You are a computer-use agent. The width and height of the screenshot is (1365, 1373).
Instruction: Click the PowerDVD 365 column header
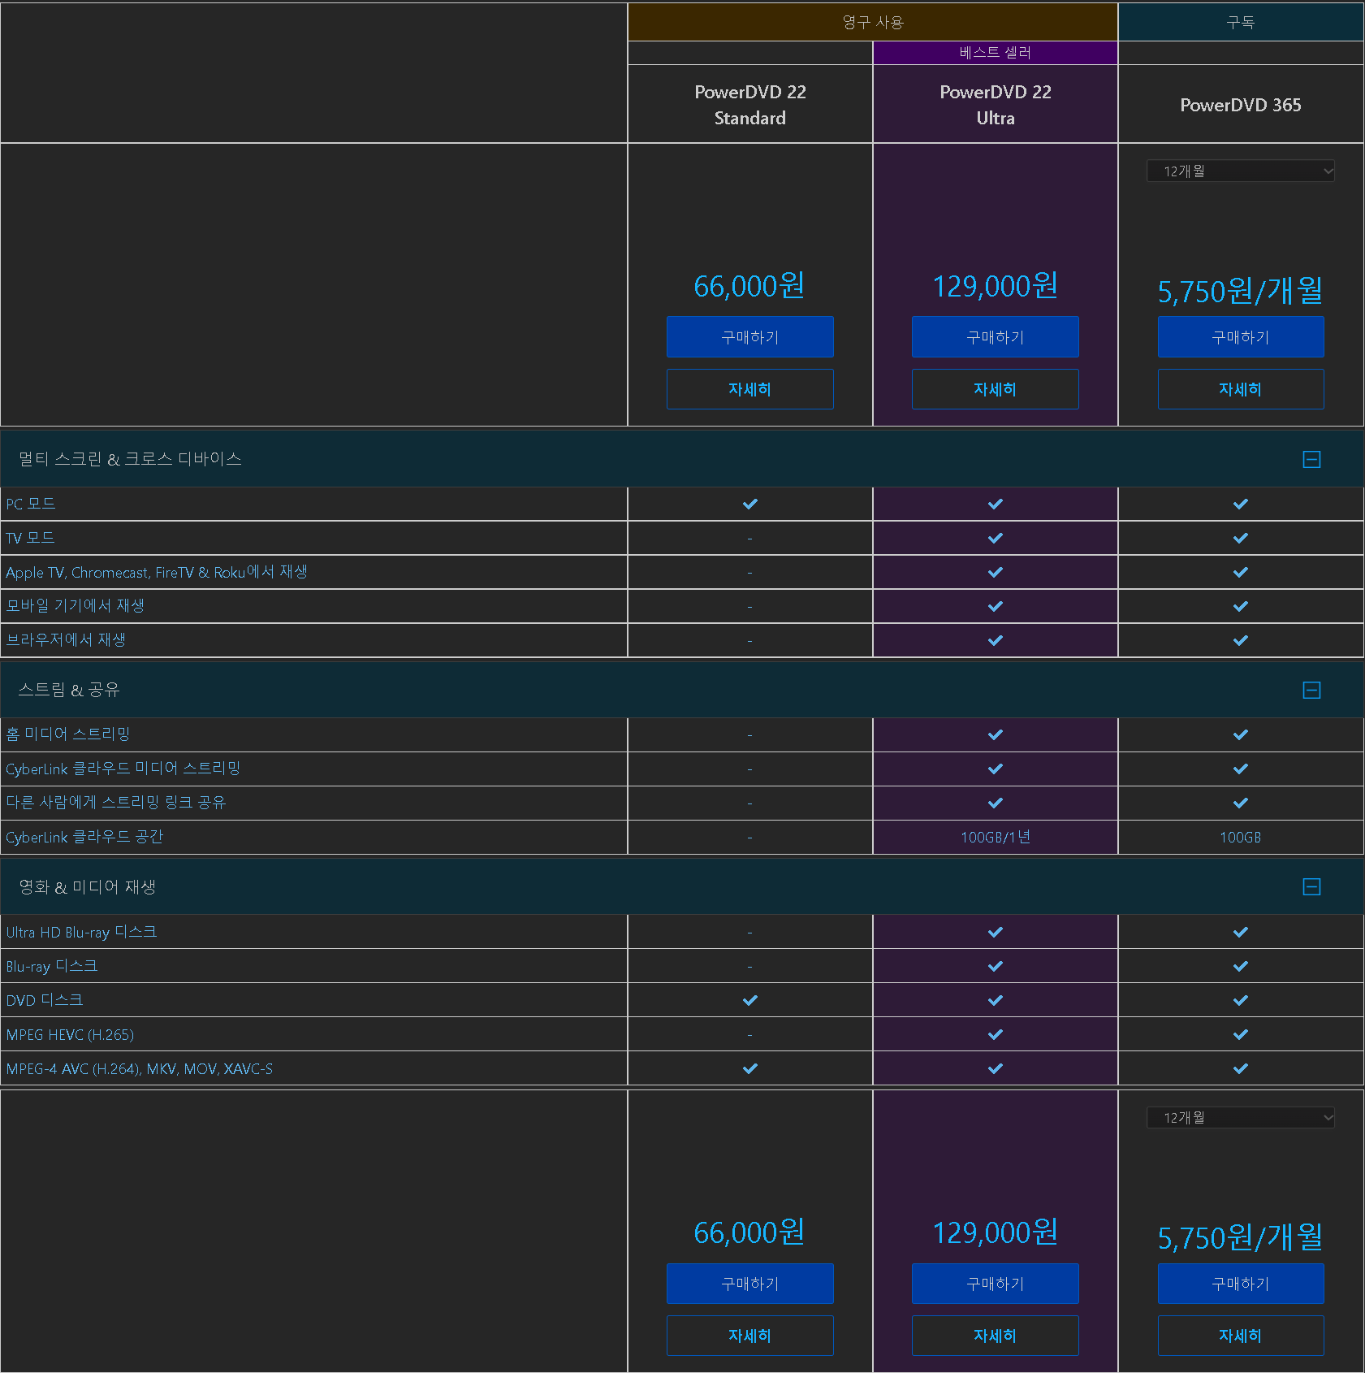(x=1240, y=105)
